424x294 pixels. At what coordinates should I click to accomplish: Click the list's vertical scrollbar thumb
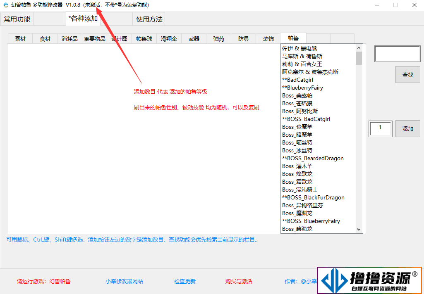pos(359,58)
